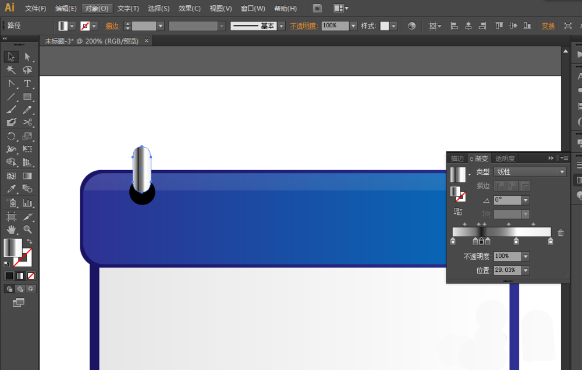Open the 对象(O) menu
The image size is (582, 370).
[x=97, y=8]
